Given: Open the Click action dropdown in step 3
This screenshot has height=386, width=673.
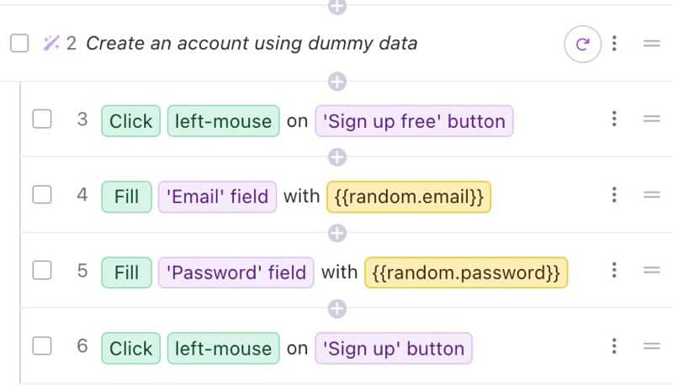Looking at the screenshot, I should point(131,121).
